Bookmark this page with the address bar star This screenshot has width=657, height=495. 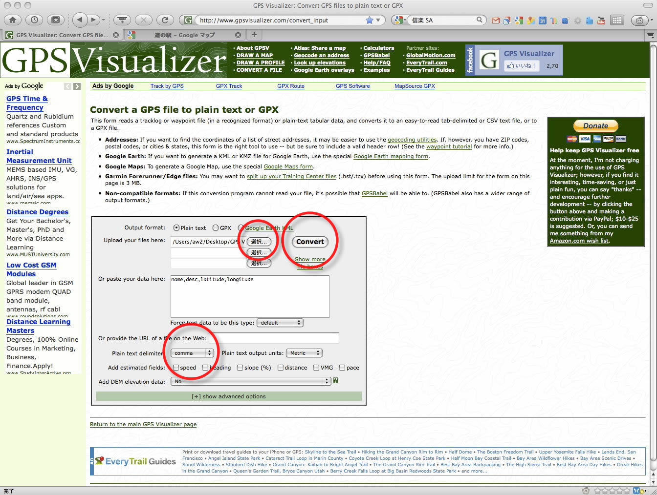370,20
